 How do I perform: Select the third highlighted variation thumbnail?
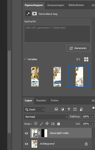coord(79,77)
